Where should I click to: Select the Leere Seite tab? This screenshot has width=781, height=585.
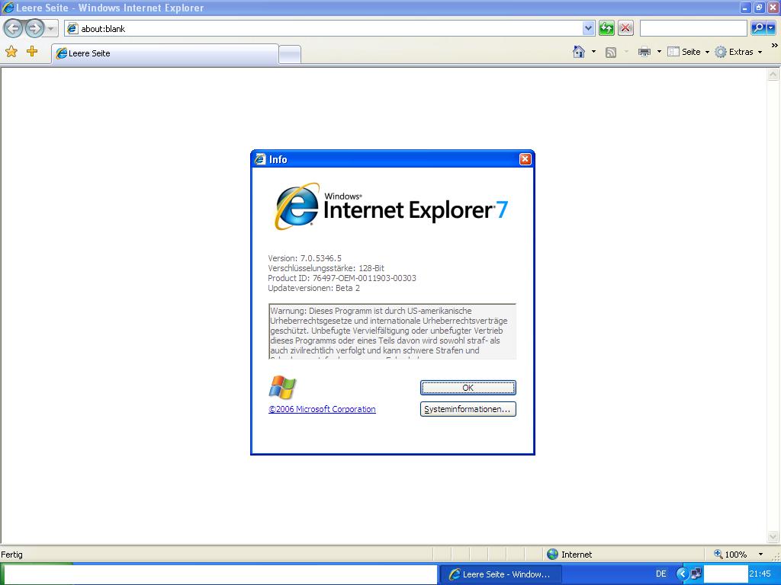(165, 54)
